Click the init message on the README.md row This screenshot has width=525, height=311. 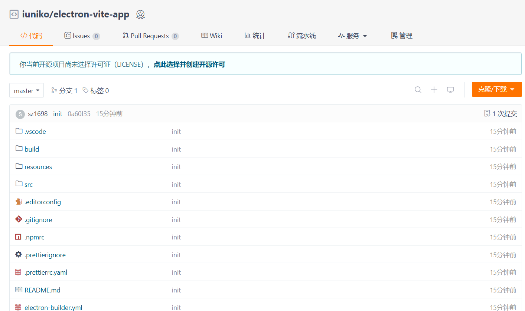(x=176, y=290)
